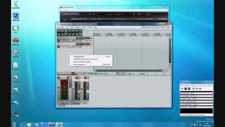Toggle snap magnet toolbar icon
The image size is (225, 127).
[x=77, y=34]
